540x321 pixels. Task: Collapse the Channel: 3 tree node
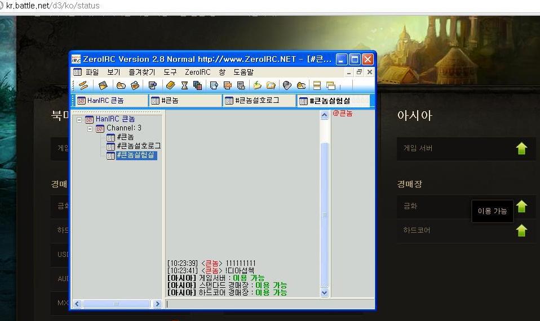pos(90,129)
